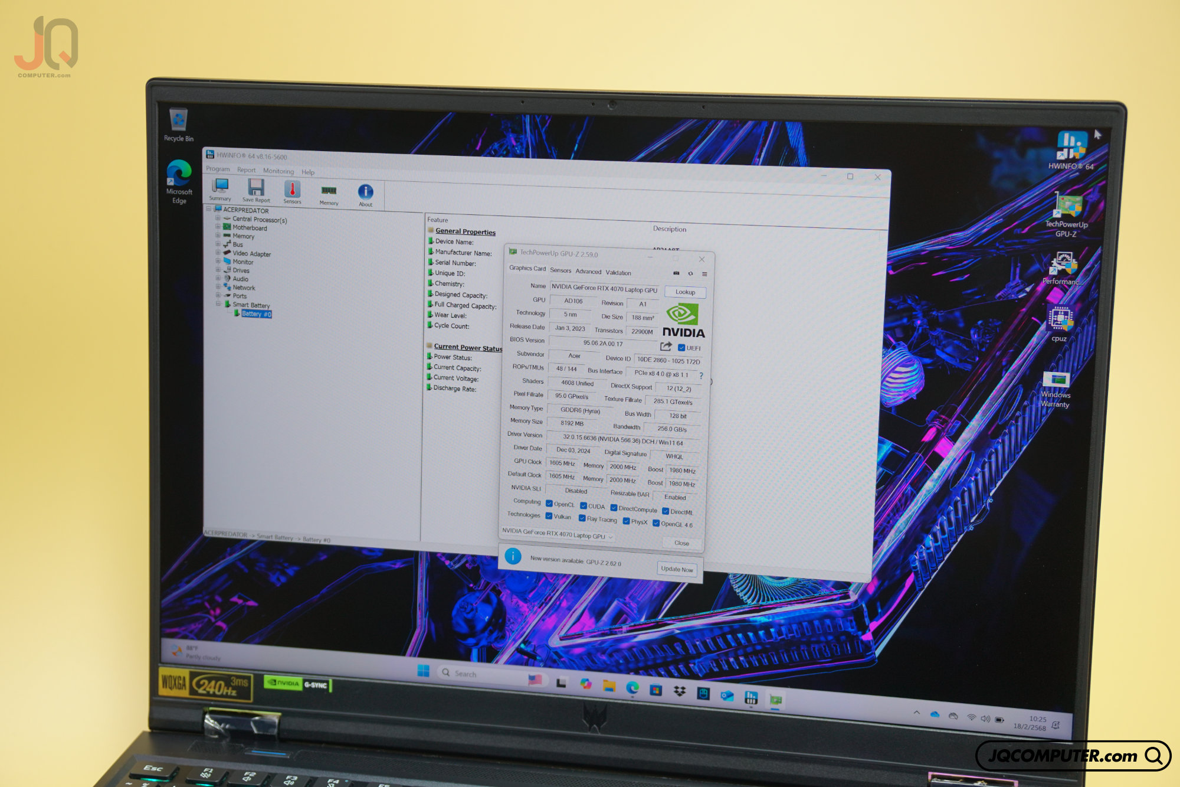Open the Program menu in HWiNFO

(x=218, y=169)
